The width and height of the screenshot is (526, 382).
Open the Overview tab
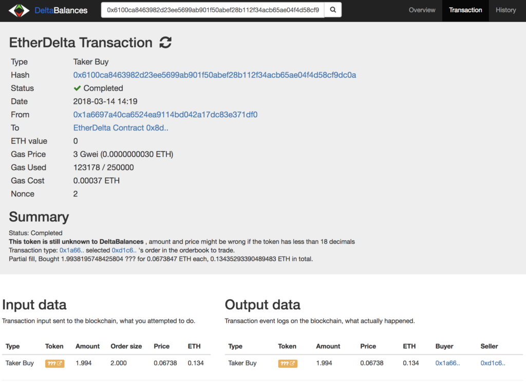click(422, 10)
